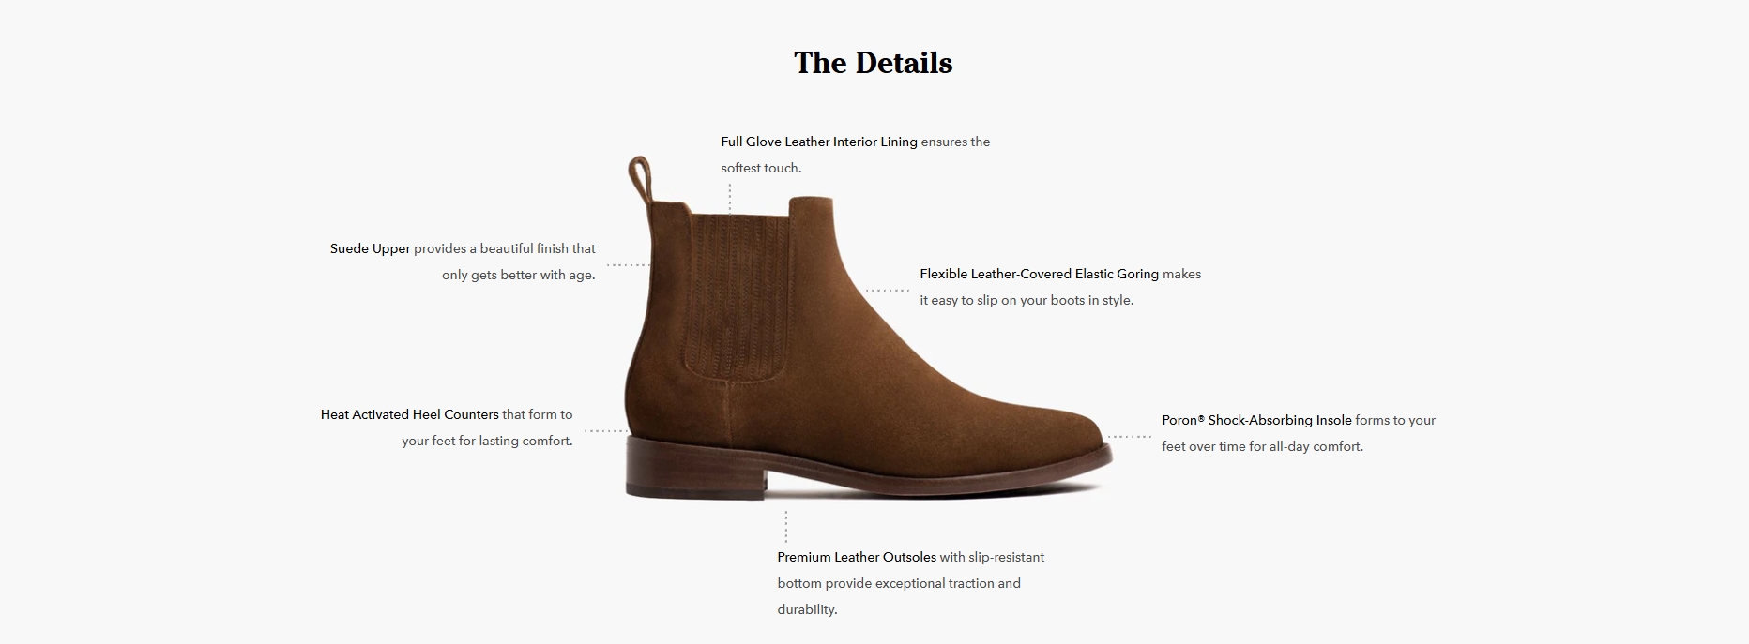The height and width of the screenshot is (644, 1749).
Task: Click the Heat Activated Heel Counters label
Action: pos(410,414)
